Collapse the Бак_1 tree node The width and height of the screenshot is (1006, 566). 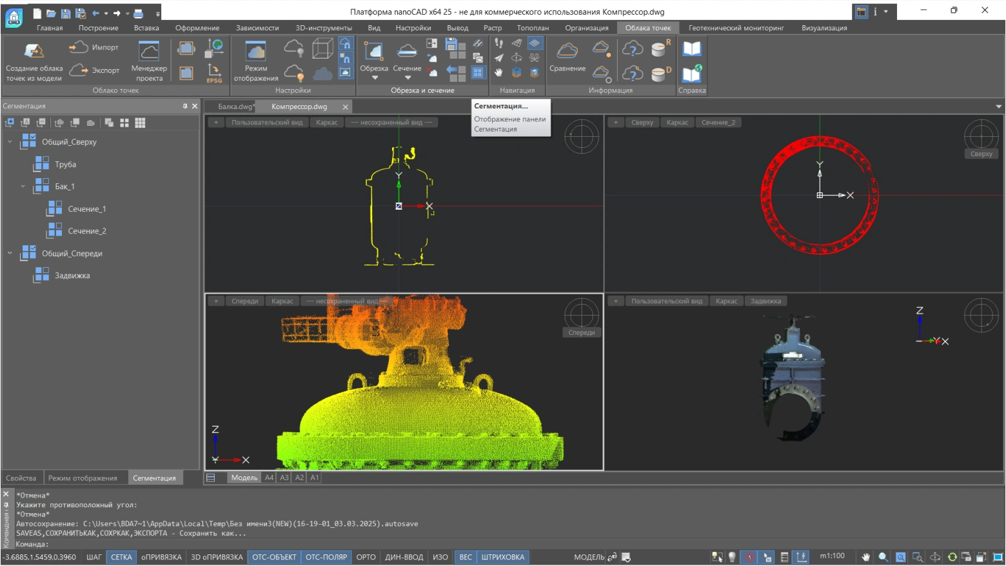click(x=23, y=187)
